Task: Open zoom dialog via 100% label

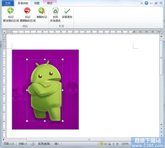Action: click(125, 144)
